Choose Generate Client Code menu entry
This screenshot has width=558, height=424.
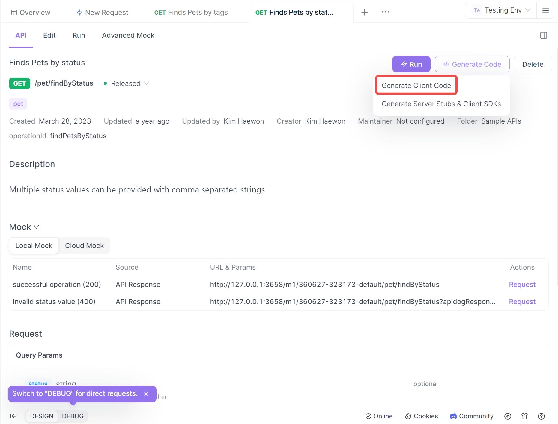pos(416,85)
